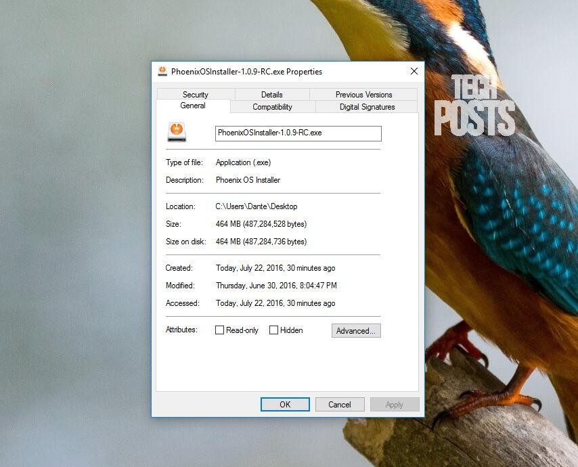Switch to the Details tab
The height and width of the screenshot is (467, 578).
(272, 94)
